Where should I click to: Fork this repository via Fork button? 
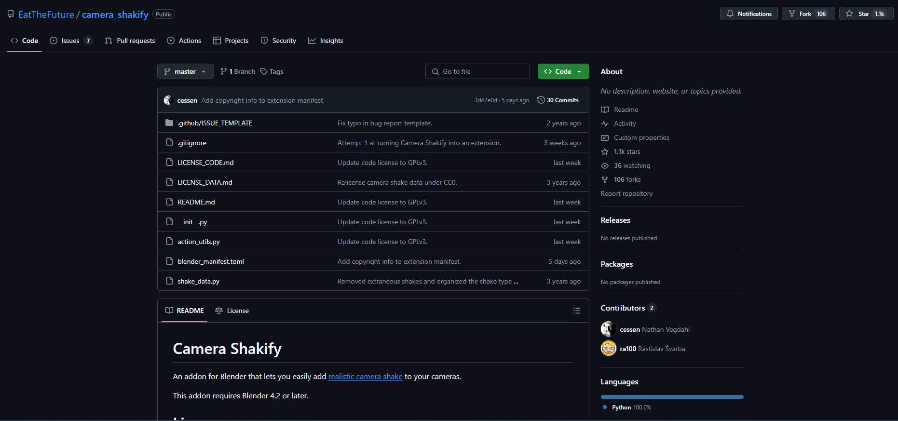(x=808, y=14)
